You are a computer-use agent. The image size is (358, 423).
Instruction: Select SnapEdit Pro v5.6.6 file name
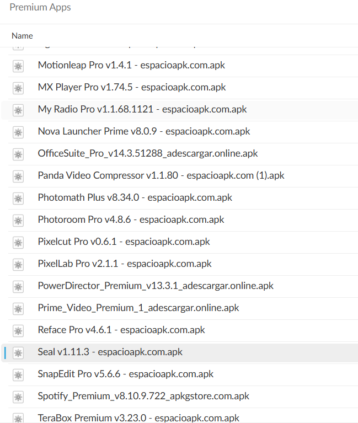point(126,374)
